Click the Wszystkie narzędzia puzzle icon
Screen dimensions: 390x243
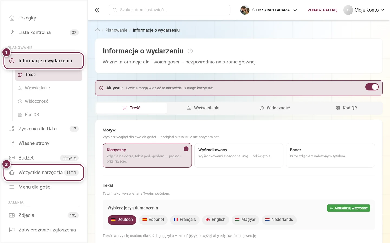point(12,173)
